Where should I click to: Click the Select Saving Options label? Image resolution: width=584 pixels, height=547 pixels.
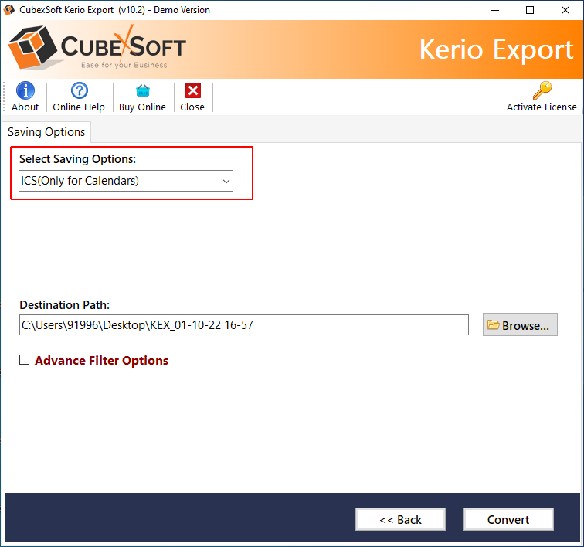click(x=77, y=159)
